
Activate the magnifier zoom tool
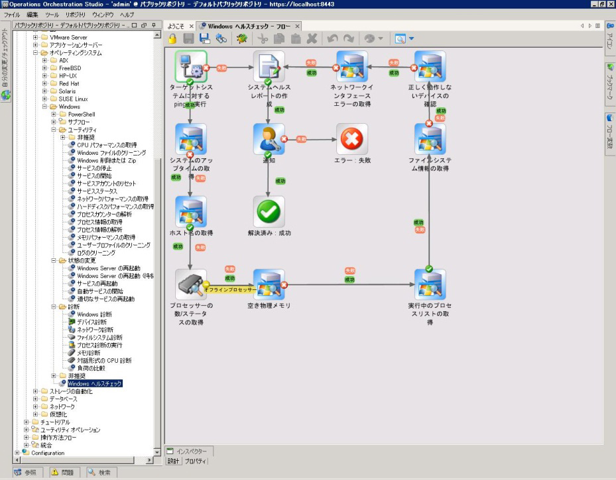(400, 39)
